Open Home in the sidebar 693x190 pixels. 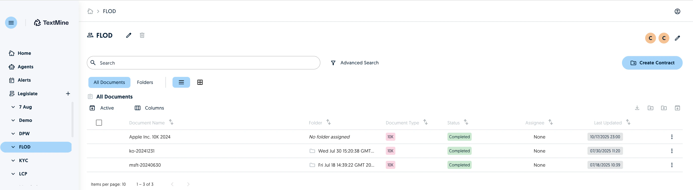(x=20, y=53)
